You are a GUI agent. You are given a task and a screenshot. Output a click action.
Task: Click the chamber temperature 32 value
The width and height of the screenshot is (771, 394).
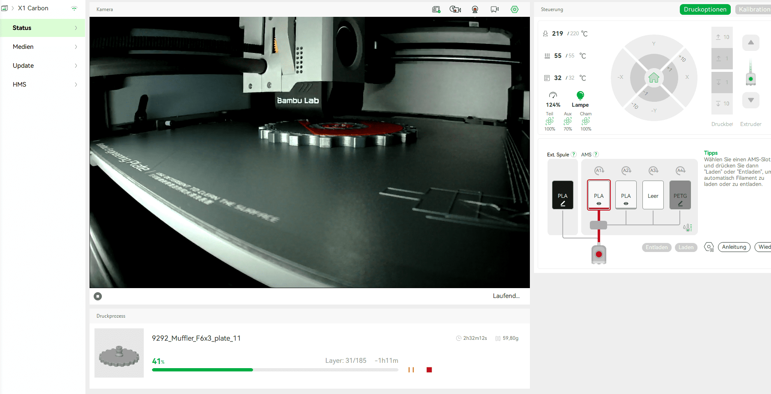[558, 78]
